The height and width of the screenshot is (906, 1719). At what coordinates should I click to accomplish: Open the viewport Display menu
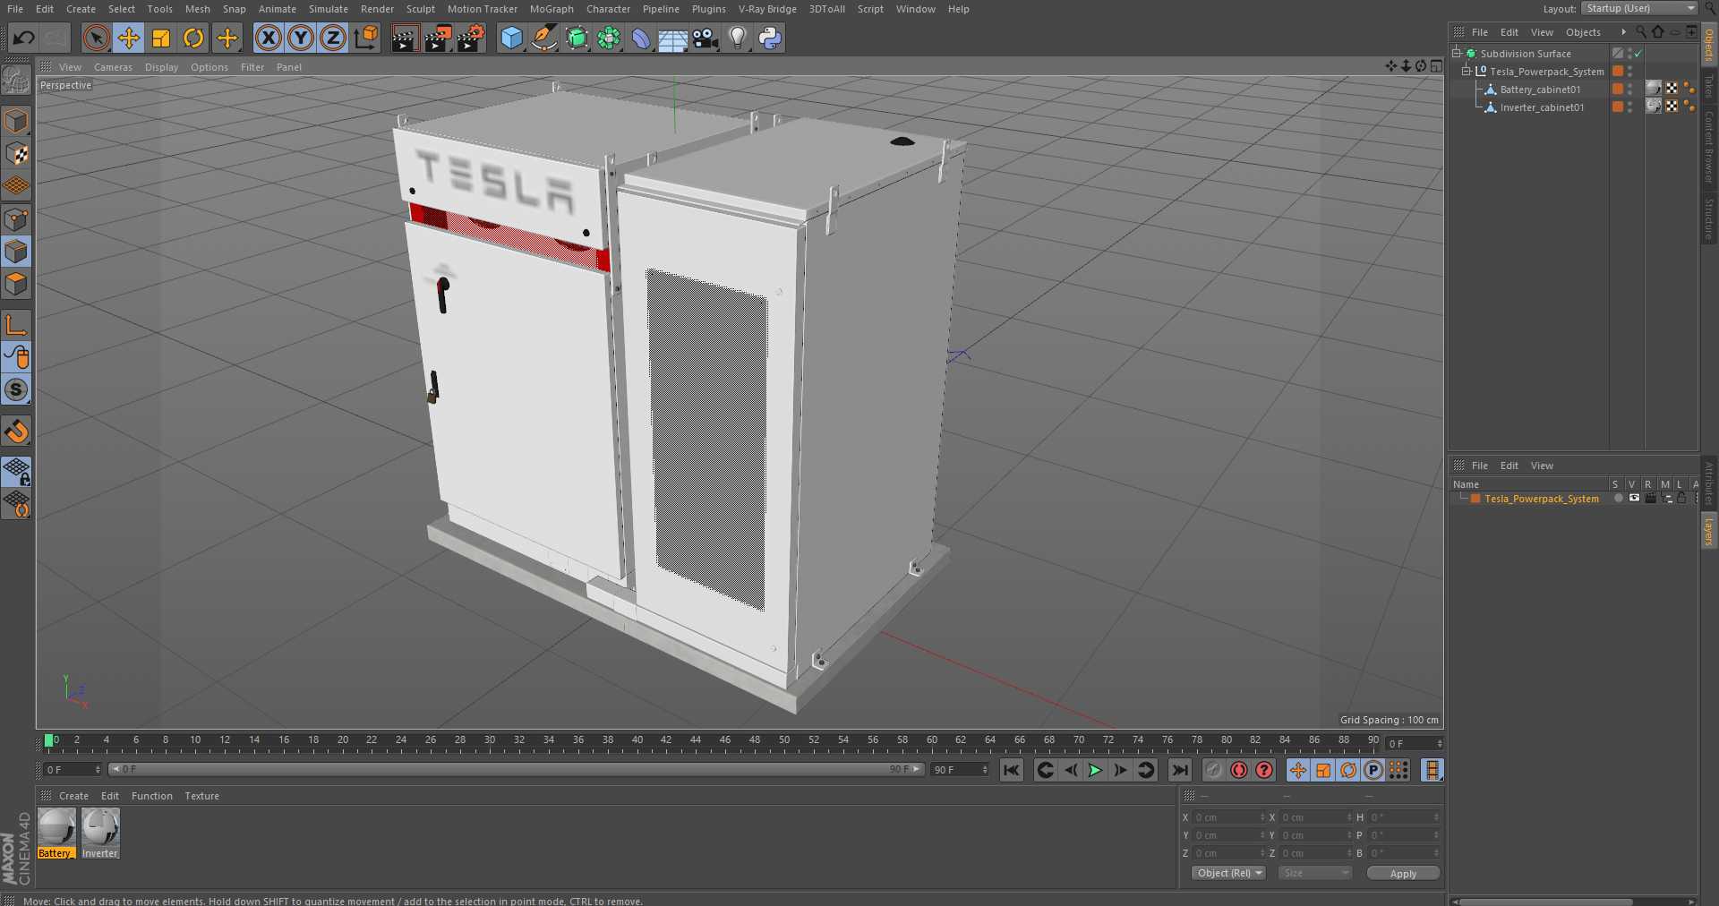coord(161,67)
